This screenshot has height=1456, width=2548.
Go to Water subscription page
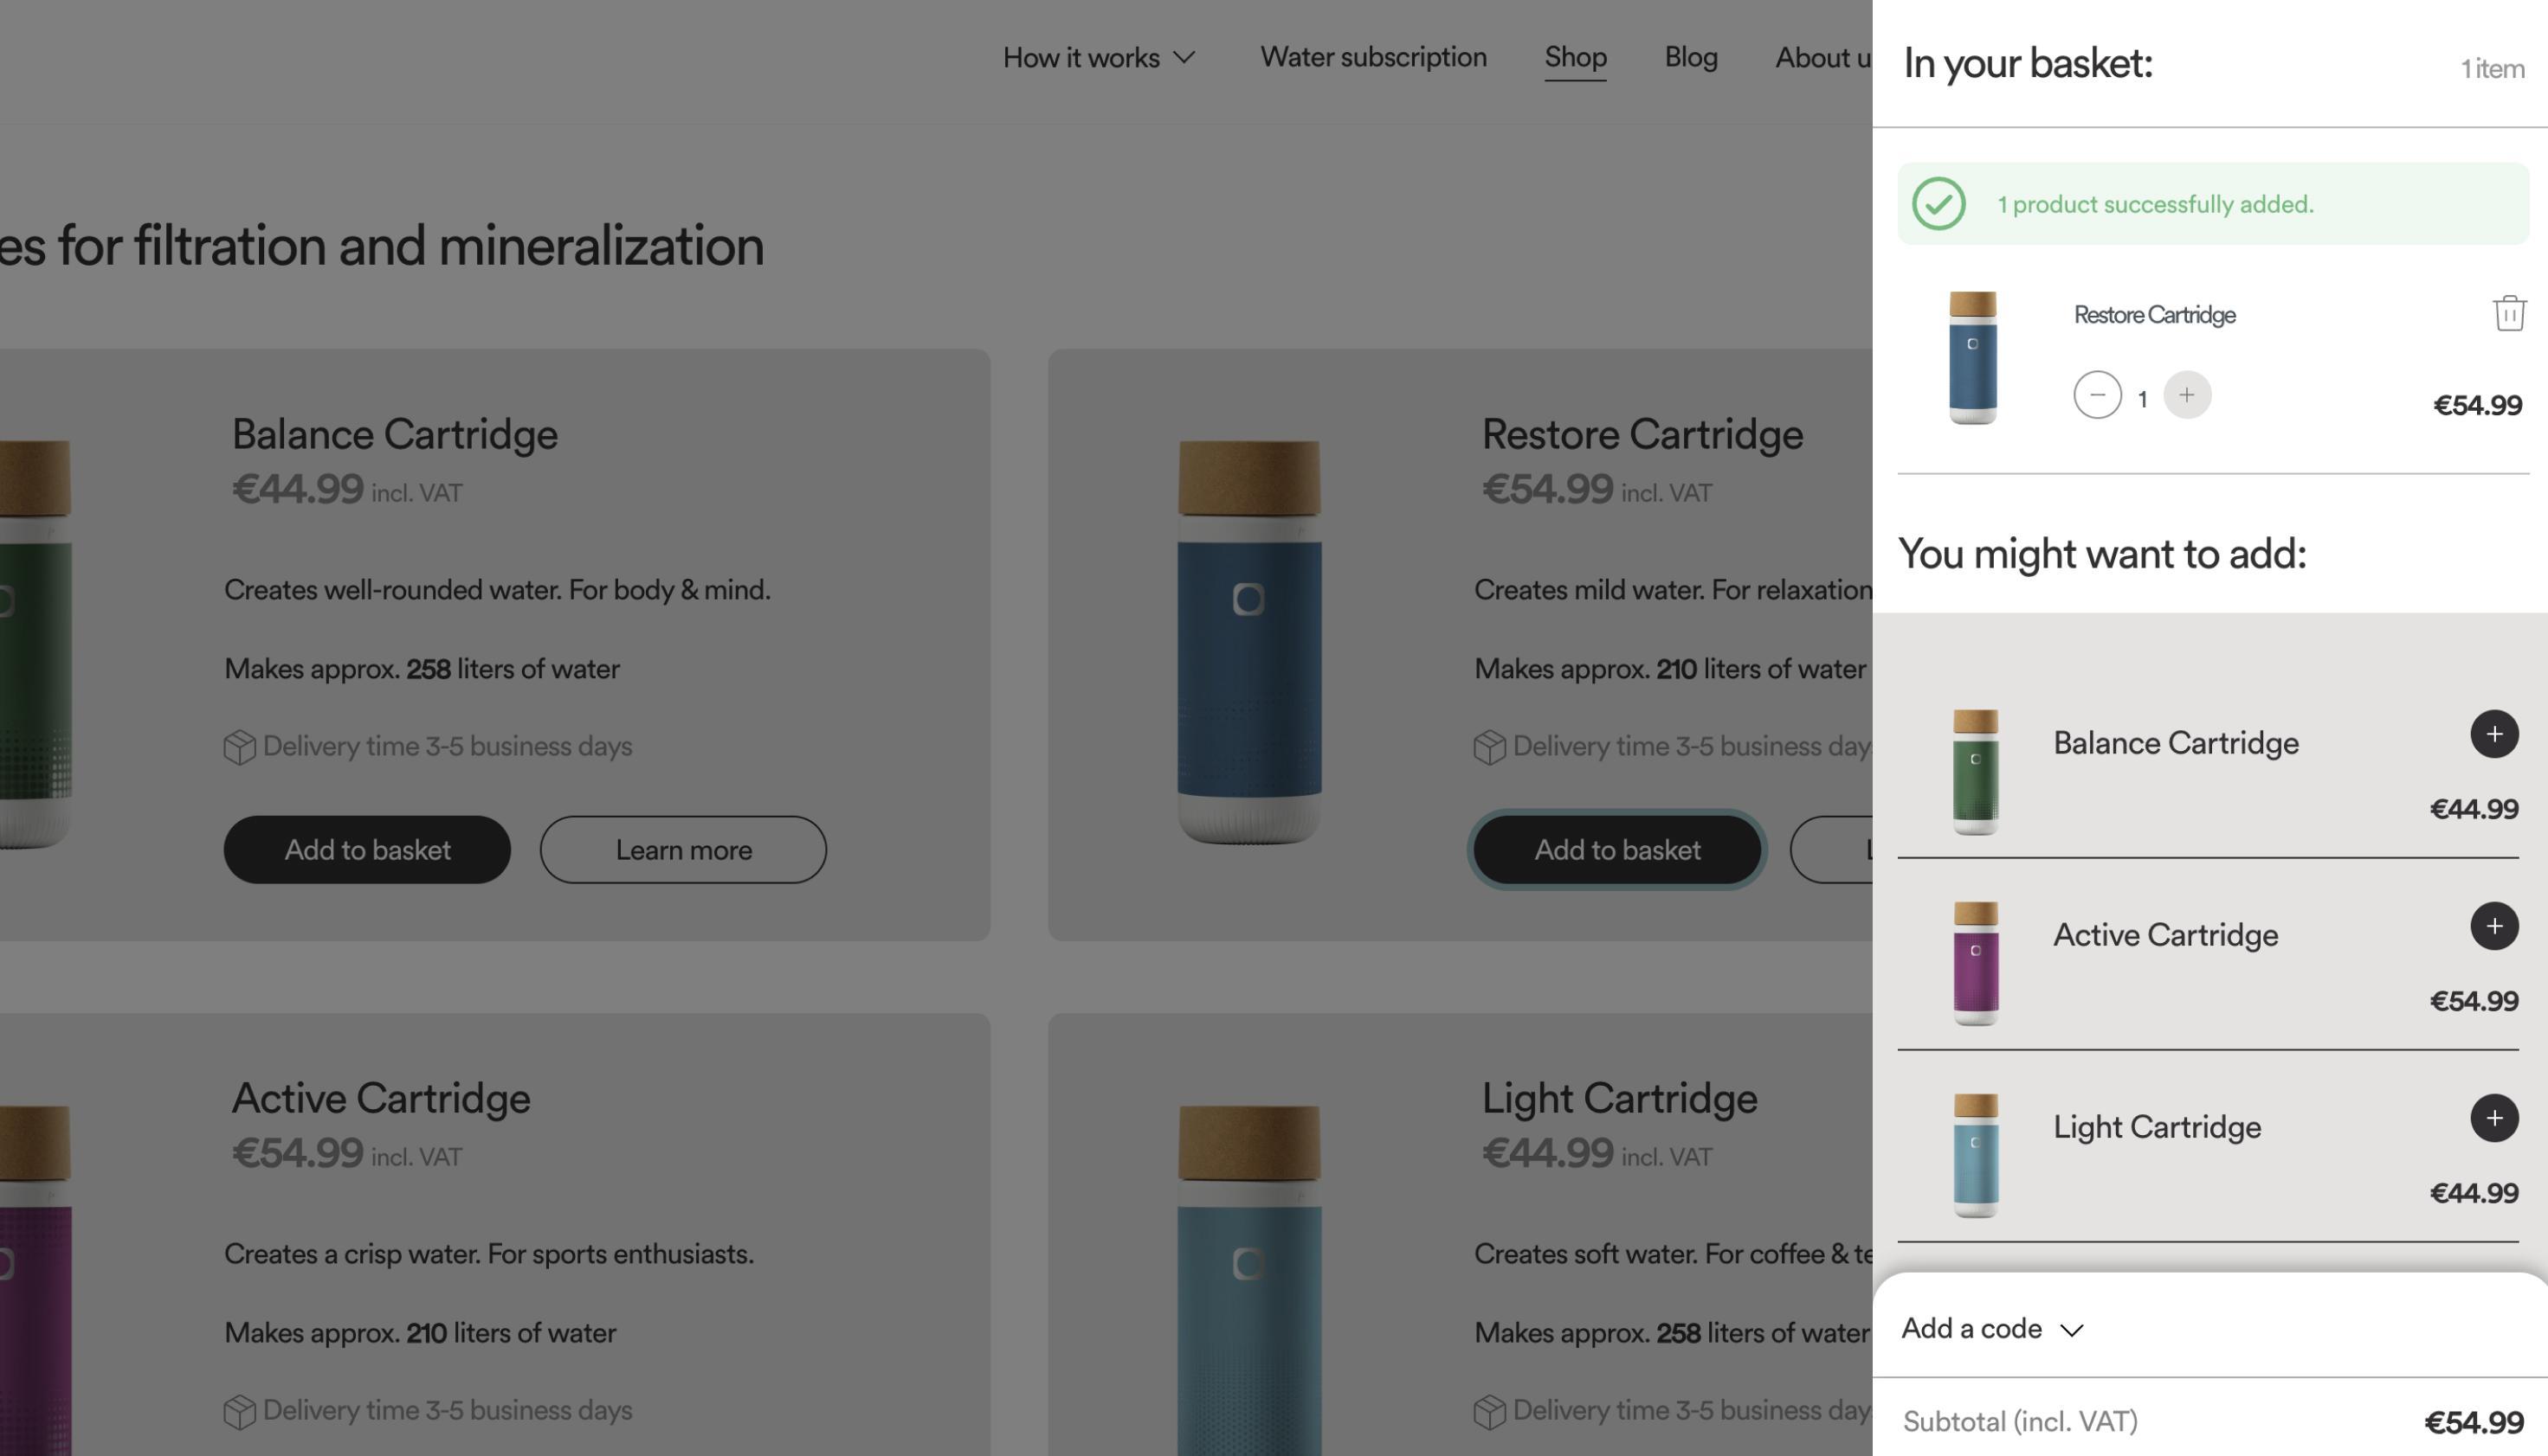(1373, 57)
